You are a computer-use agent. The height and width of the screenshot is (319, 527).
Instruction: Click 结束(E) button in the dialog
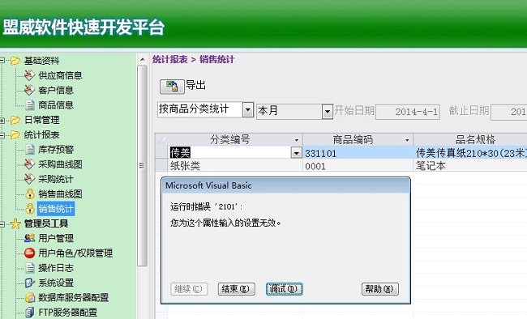coord(236,289)
